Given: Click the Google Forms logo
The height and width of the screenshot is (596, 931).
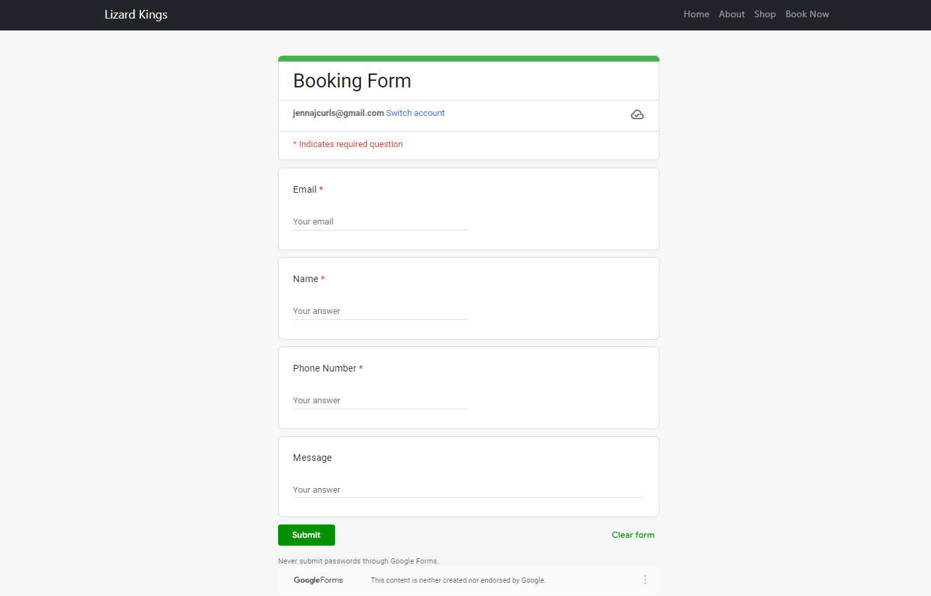Looking at the screenshot, I should pyautogui.click(x=318, y=580).
